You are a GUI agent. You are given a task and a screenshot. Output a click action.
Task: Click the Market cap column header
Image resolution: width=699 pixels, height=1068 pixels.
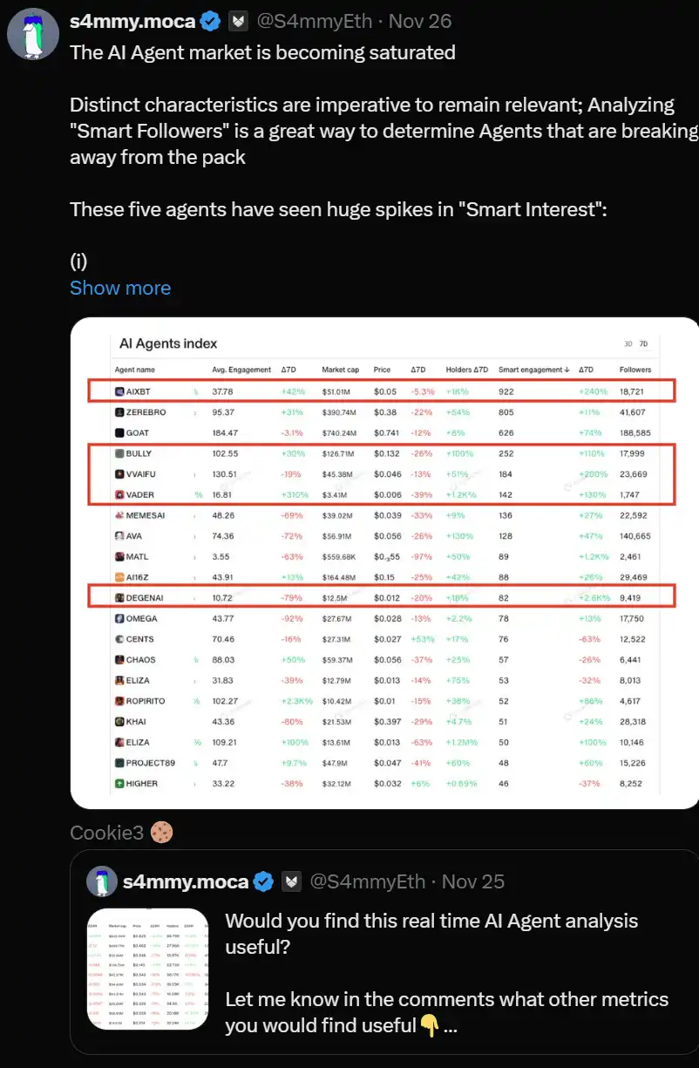(340, 370)
